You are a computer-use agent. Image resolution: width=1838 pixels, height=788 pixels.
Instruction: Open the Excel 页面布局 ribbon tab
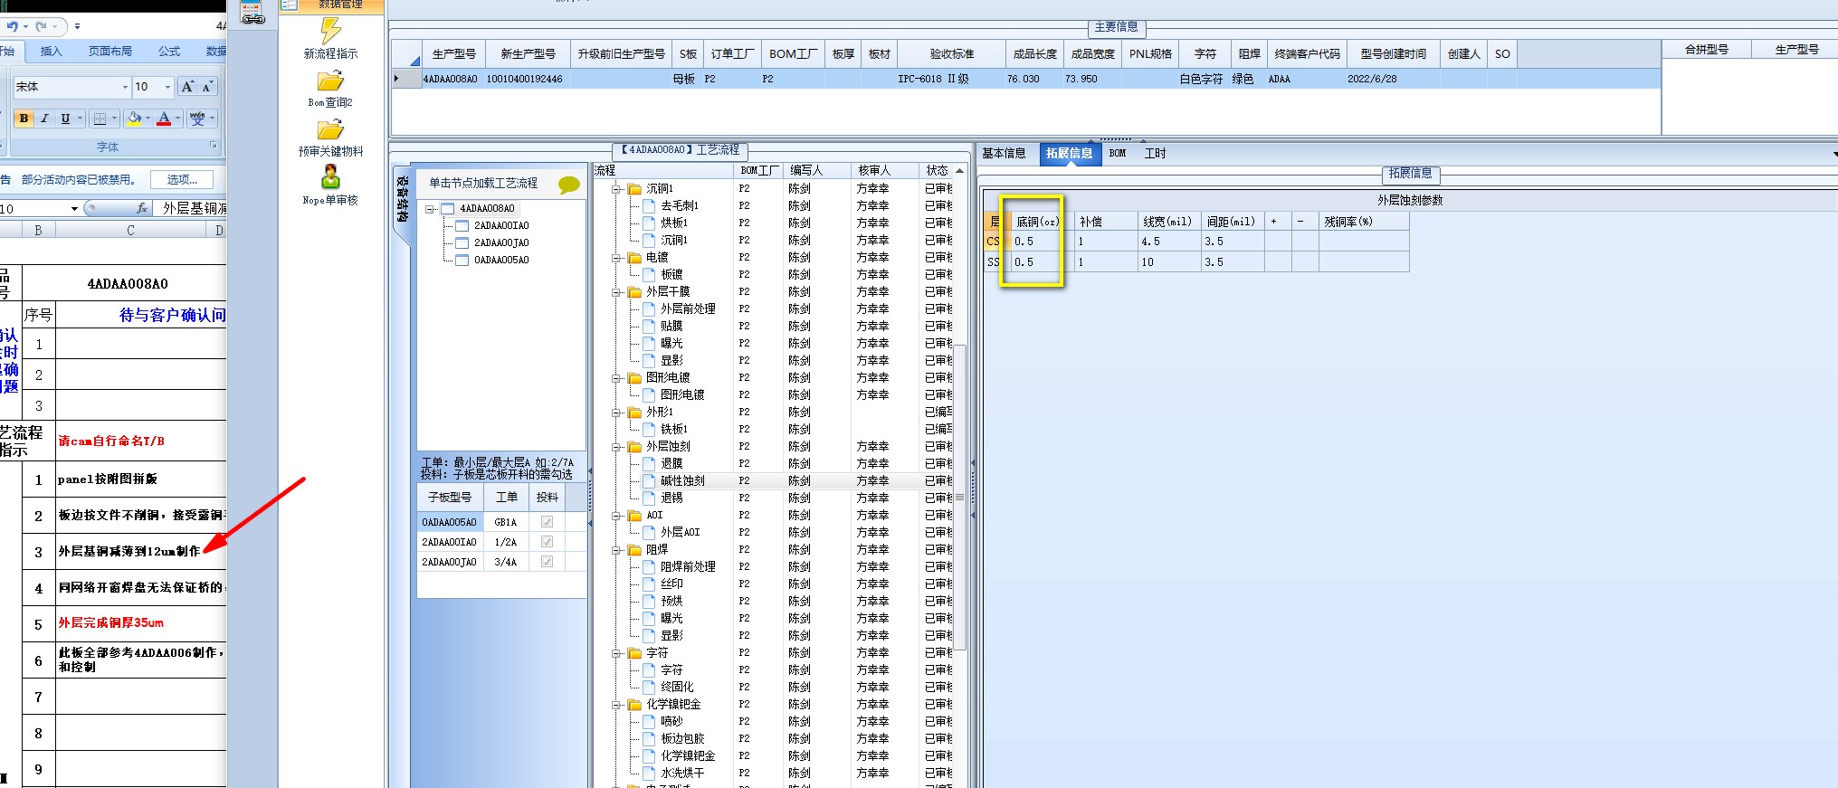point(110,52)
